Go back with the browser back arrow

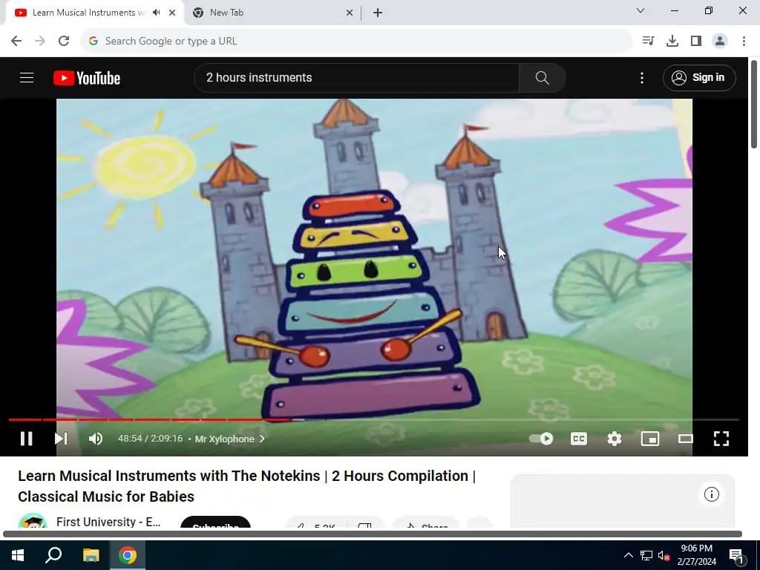[x=16, y=41]
